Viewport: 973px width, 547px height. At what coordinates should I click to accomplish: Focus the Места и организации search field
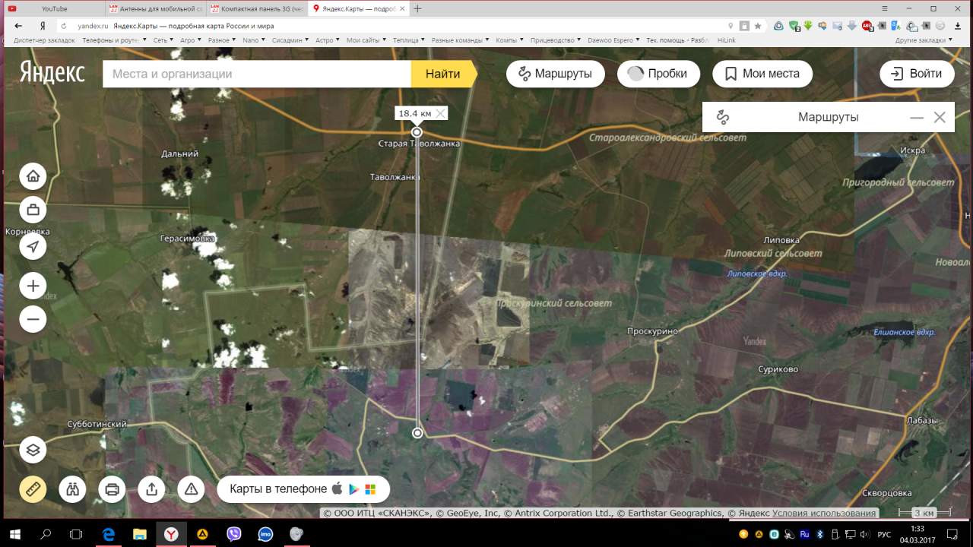(x=257, y=74)
